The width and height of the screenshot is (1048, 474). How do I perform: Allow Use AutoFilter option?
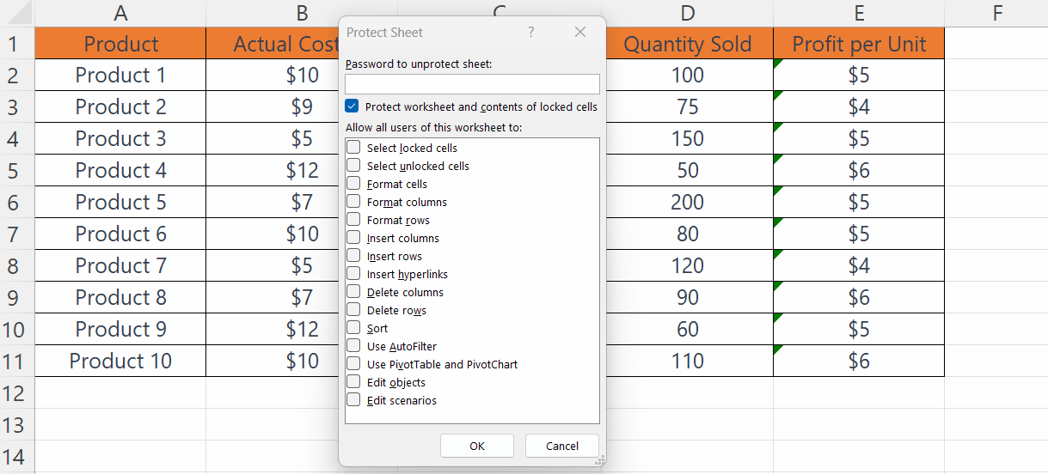click(x=353, y=346)
